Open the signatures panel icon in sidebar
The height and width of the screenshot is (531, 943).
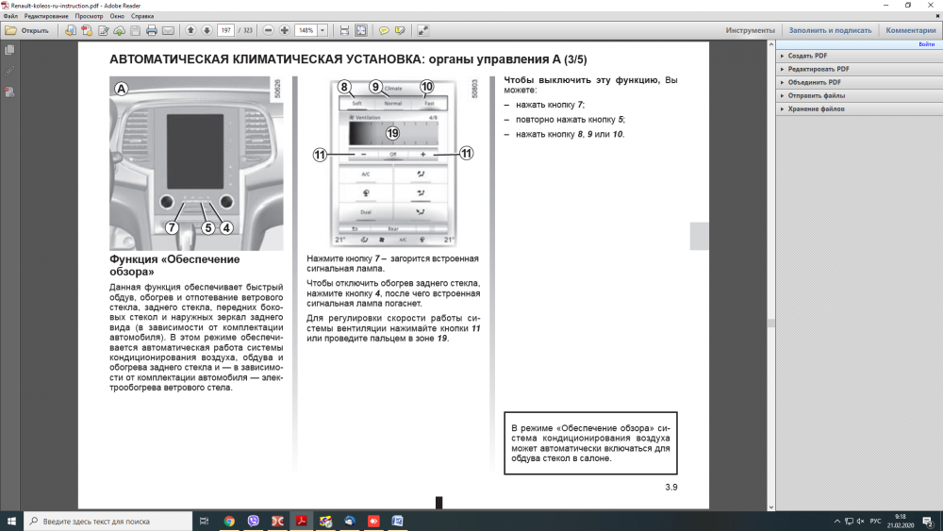9,92
